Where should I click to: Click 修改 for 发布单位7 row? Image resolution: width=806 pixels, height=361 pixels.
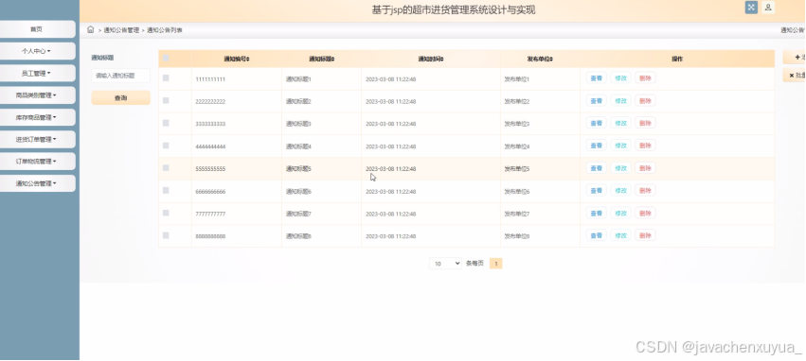621,213
